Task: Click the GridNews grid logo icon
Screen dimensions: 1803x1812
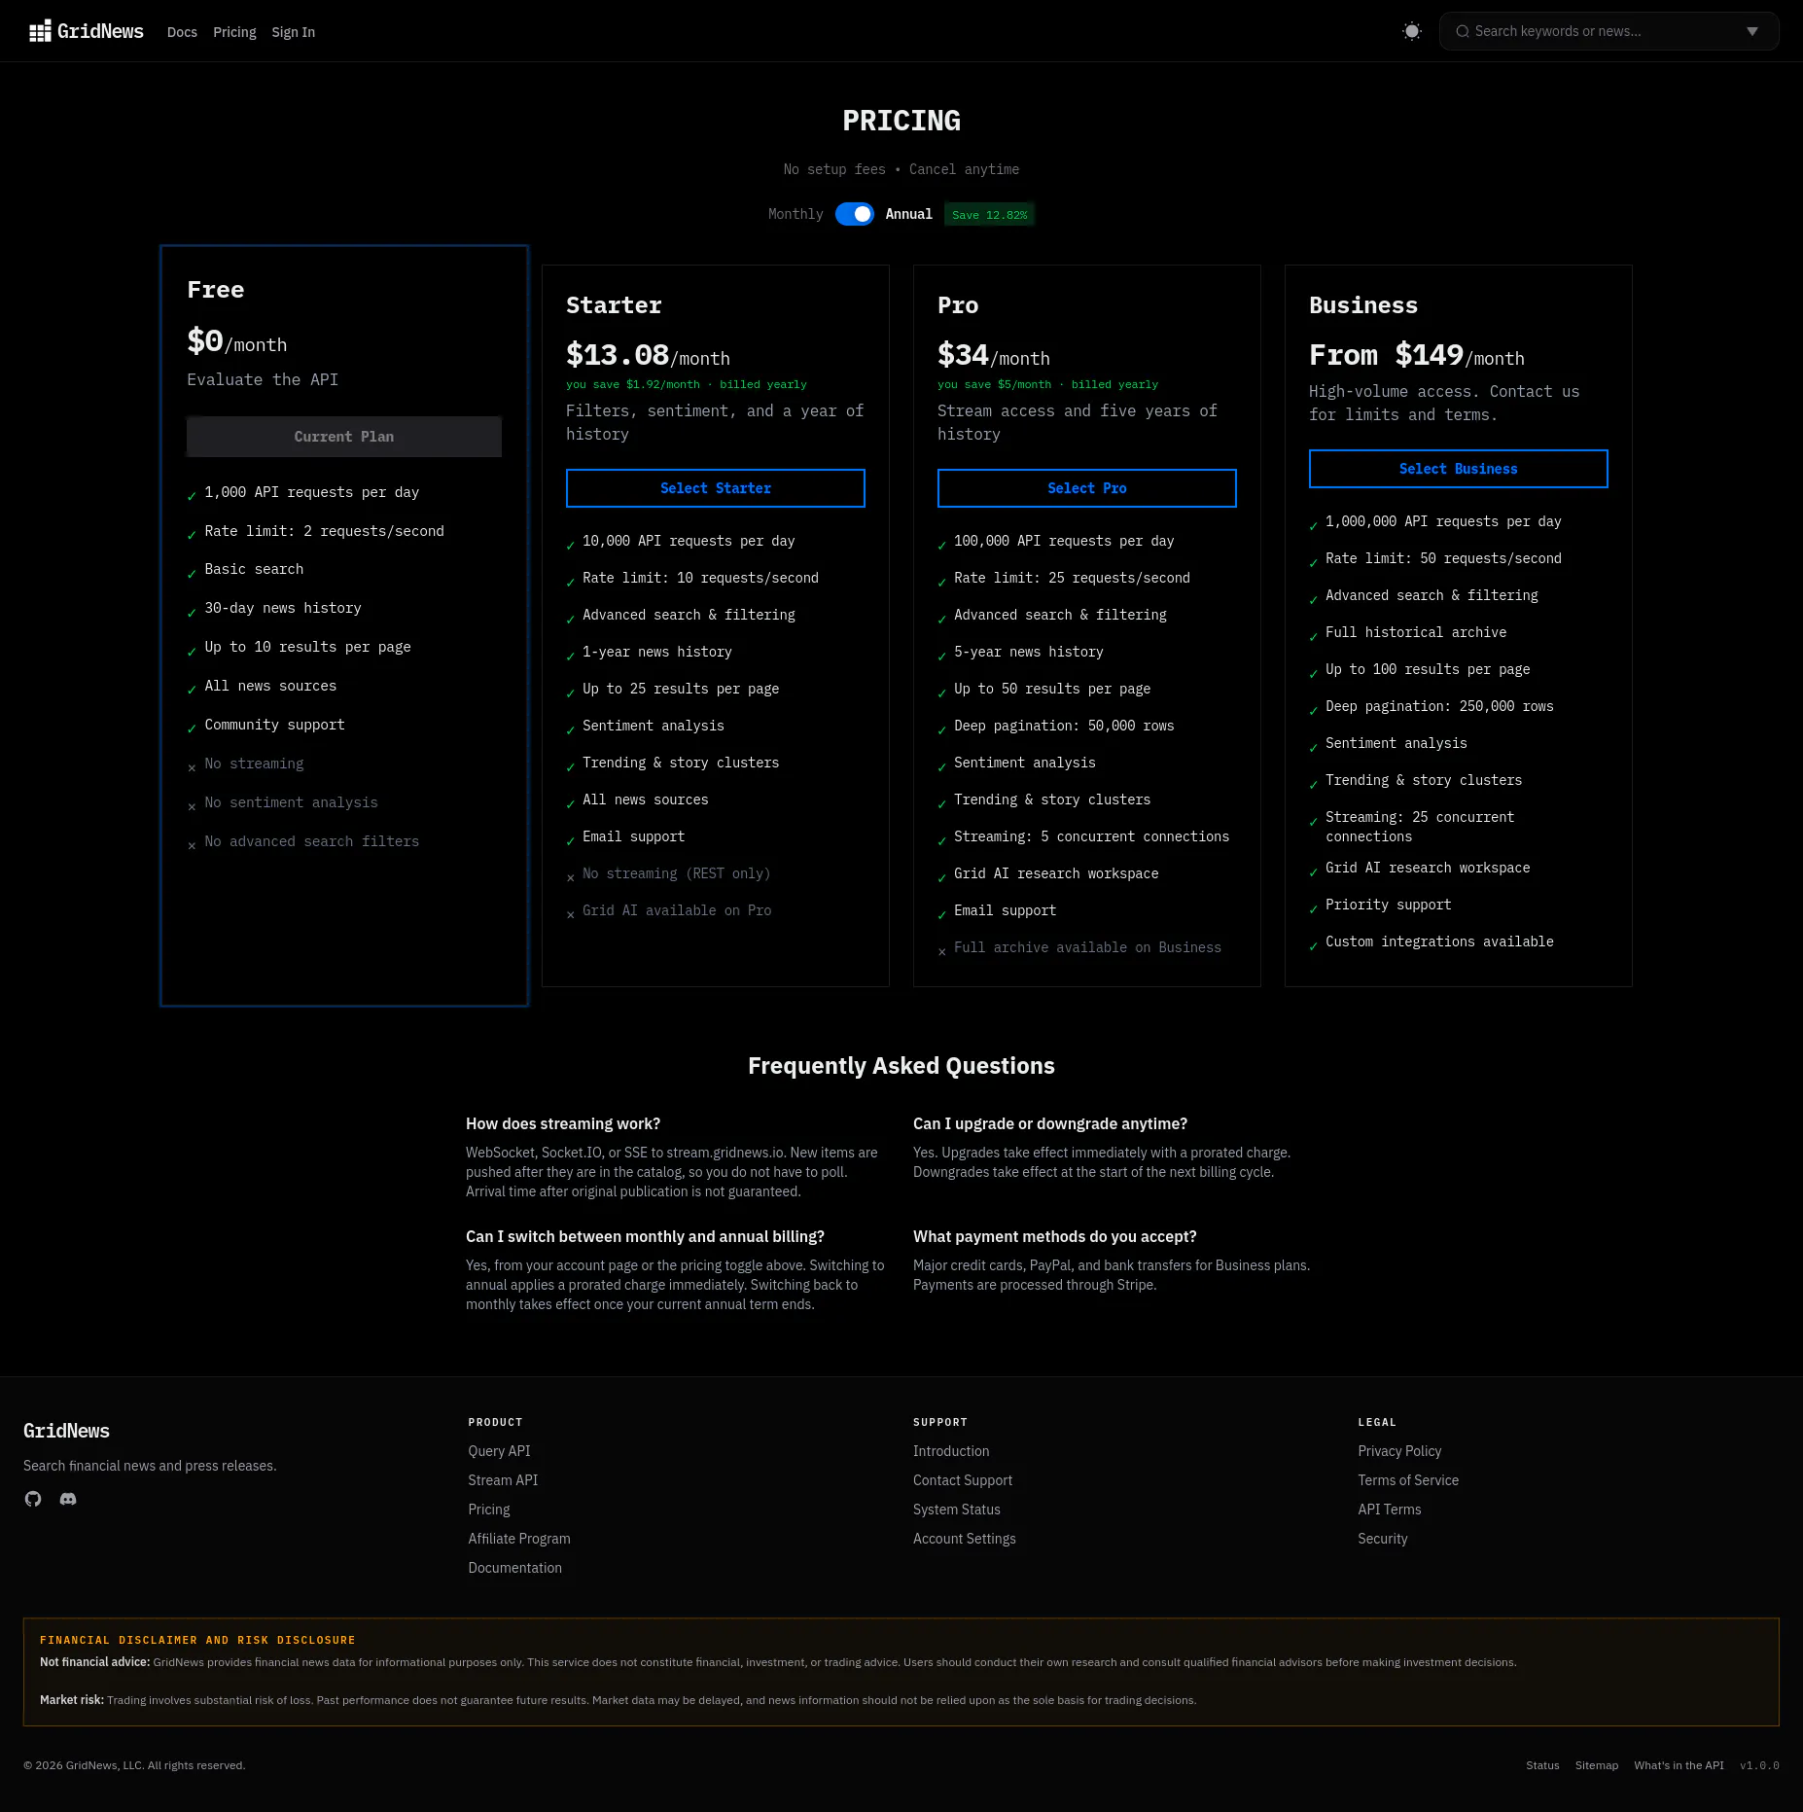Action: pyautogui.click(x=40, y=31)
